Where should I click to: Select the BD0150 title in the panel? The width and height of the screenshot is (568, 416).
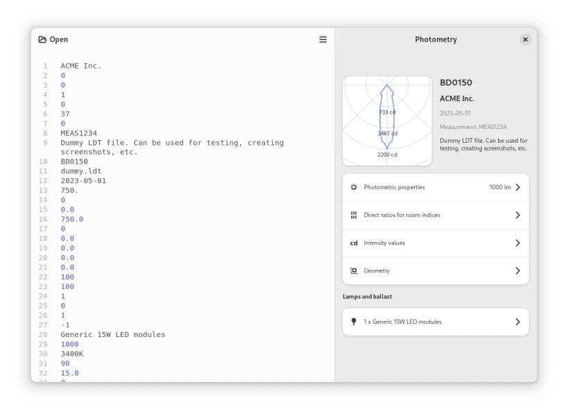[x=457, y=82]
